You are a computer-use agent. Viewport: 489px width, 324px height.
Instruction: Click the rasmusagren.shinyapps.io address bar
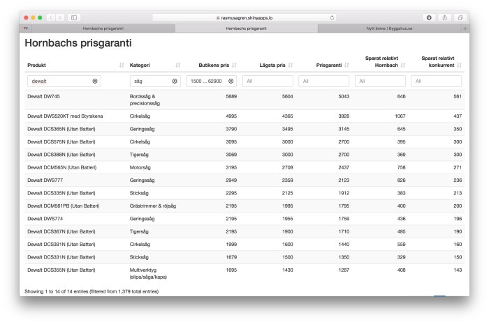[x=245, y=17]
